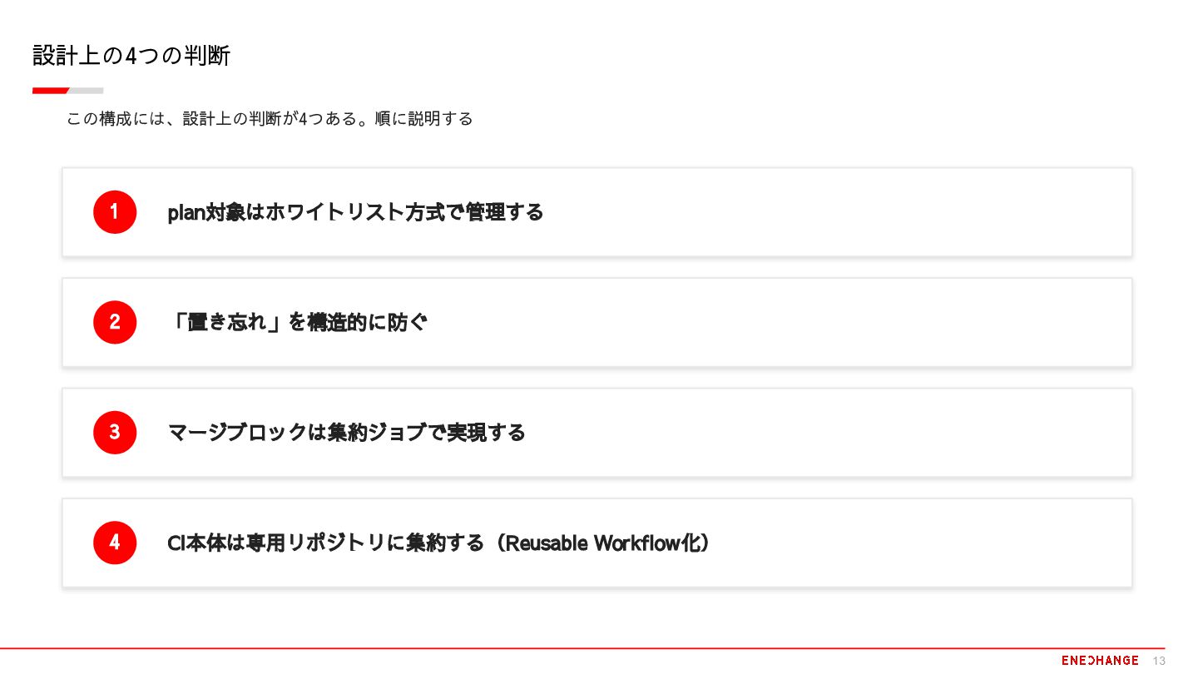Click empty area of fourth card
Viewport: 1198px width, 674px height.
coord(915,543)
